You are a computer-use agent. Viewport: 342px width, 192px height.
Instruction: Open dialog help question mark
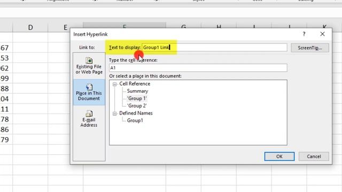pos(304,34)
